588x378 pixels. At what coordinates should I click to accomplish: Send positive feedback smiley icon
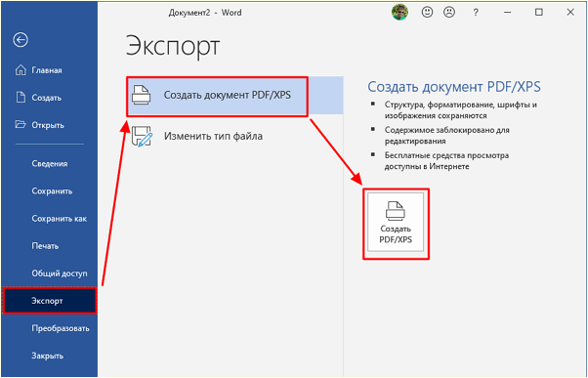tap(427, 13)
